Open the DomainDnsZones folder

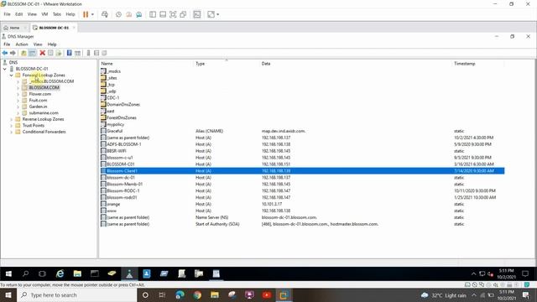[123, 104]
